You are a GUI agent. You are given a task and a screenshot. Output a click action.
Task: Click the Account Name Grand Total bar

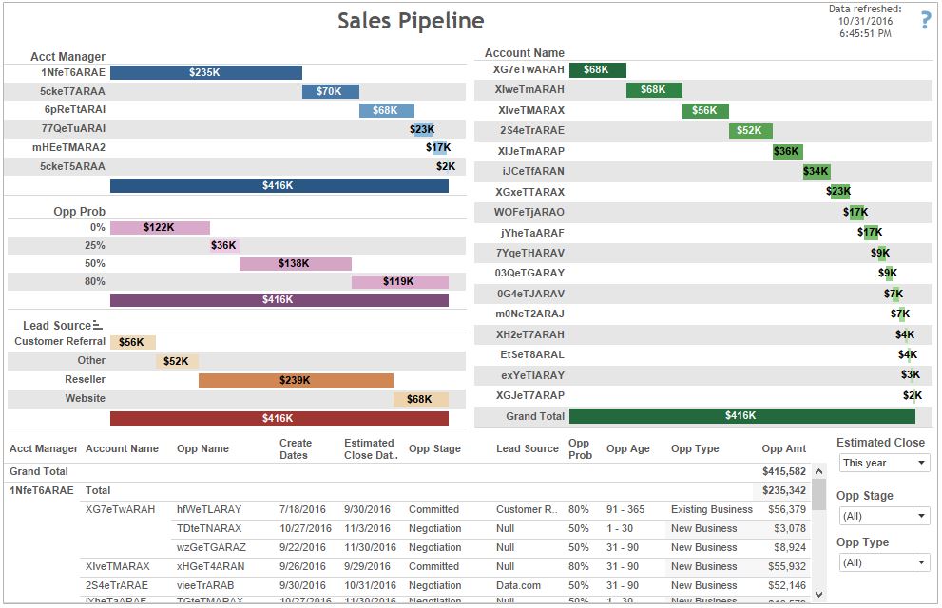click(742, 415)
